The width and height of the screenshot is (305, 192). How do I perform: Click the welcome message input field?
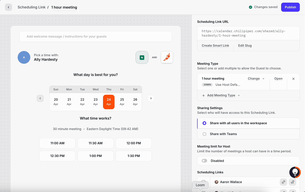(x=96, y=37)
